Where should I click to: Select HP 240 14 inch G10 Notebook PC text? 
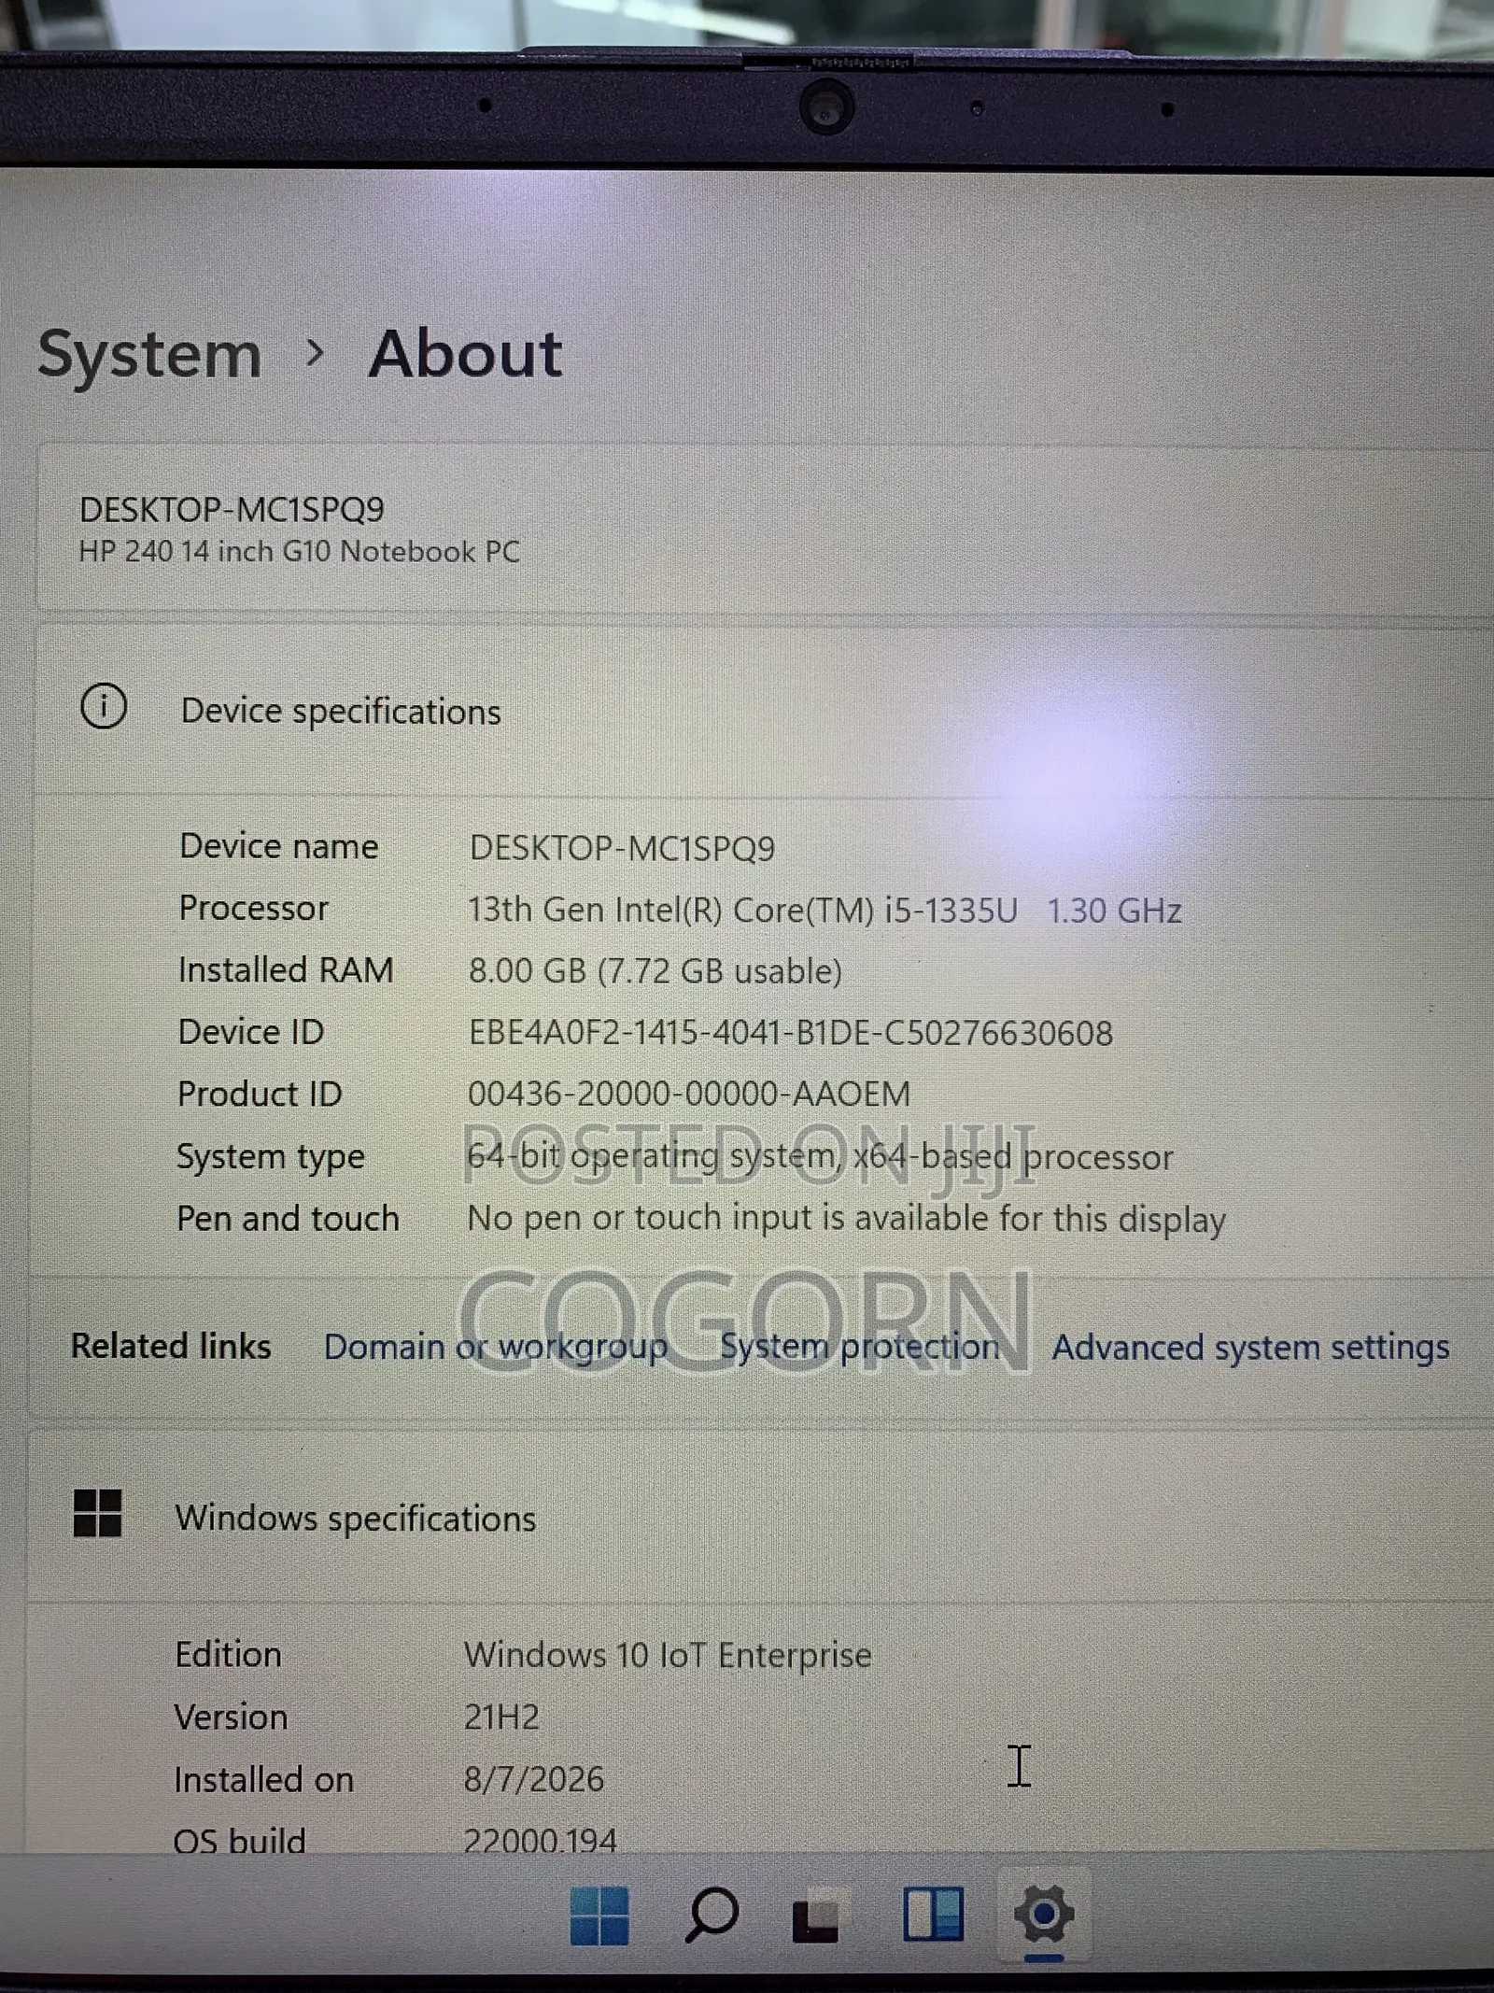click(299, 552)
